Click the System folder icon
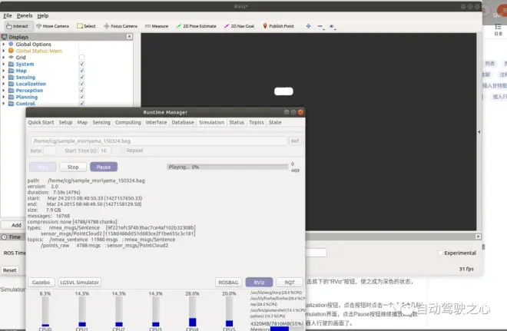The width and height of the screenshot is (507, 331). tap(12, 64)
